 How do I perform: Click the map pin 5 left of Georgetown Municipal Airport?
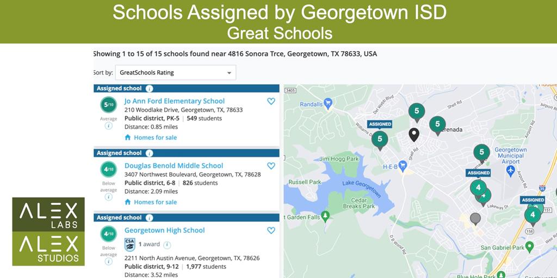point(482,154)
